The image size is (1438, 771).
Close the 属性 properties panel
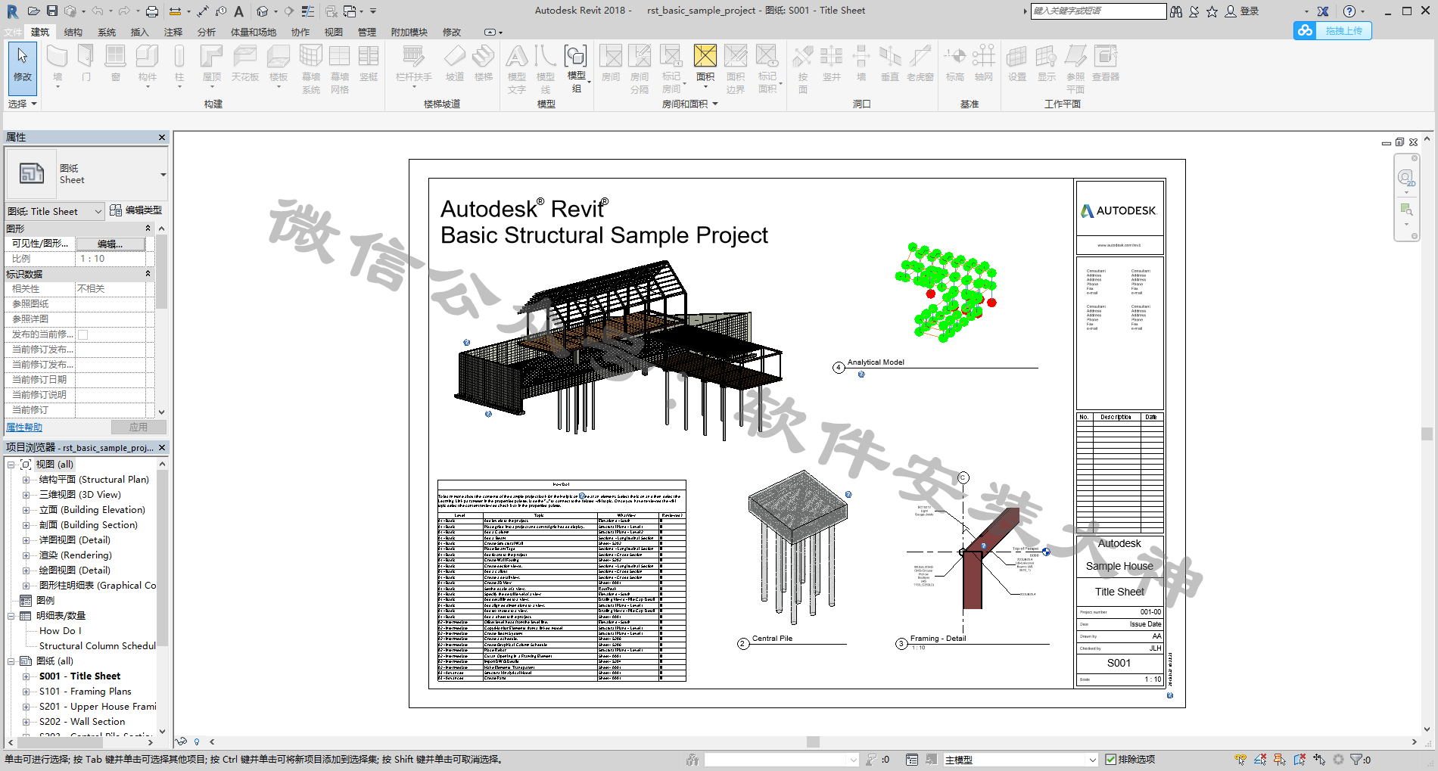[162, 137]
